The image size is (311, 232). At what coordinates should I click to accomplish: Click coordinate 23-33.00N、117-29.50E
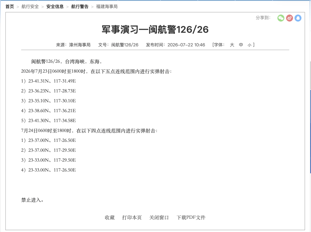tap(52, 160)
